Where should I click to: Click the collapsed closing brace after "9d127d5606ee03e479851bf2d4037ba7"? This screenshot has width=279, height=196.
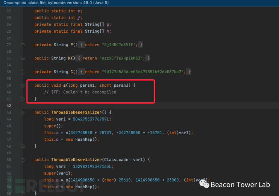coord(189,72)
